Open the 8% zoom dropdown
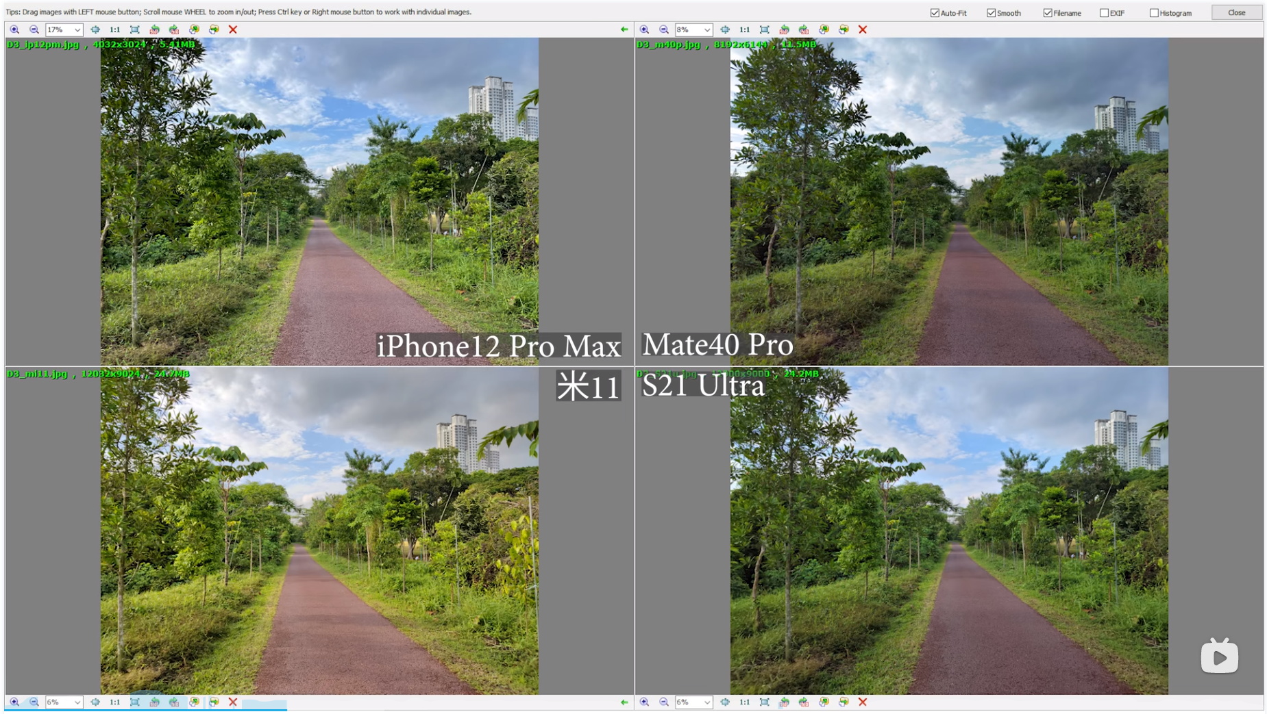The height and width of the screenshot is (714, 1267). [707, 29]
